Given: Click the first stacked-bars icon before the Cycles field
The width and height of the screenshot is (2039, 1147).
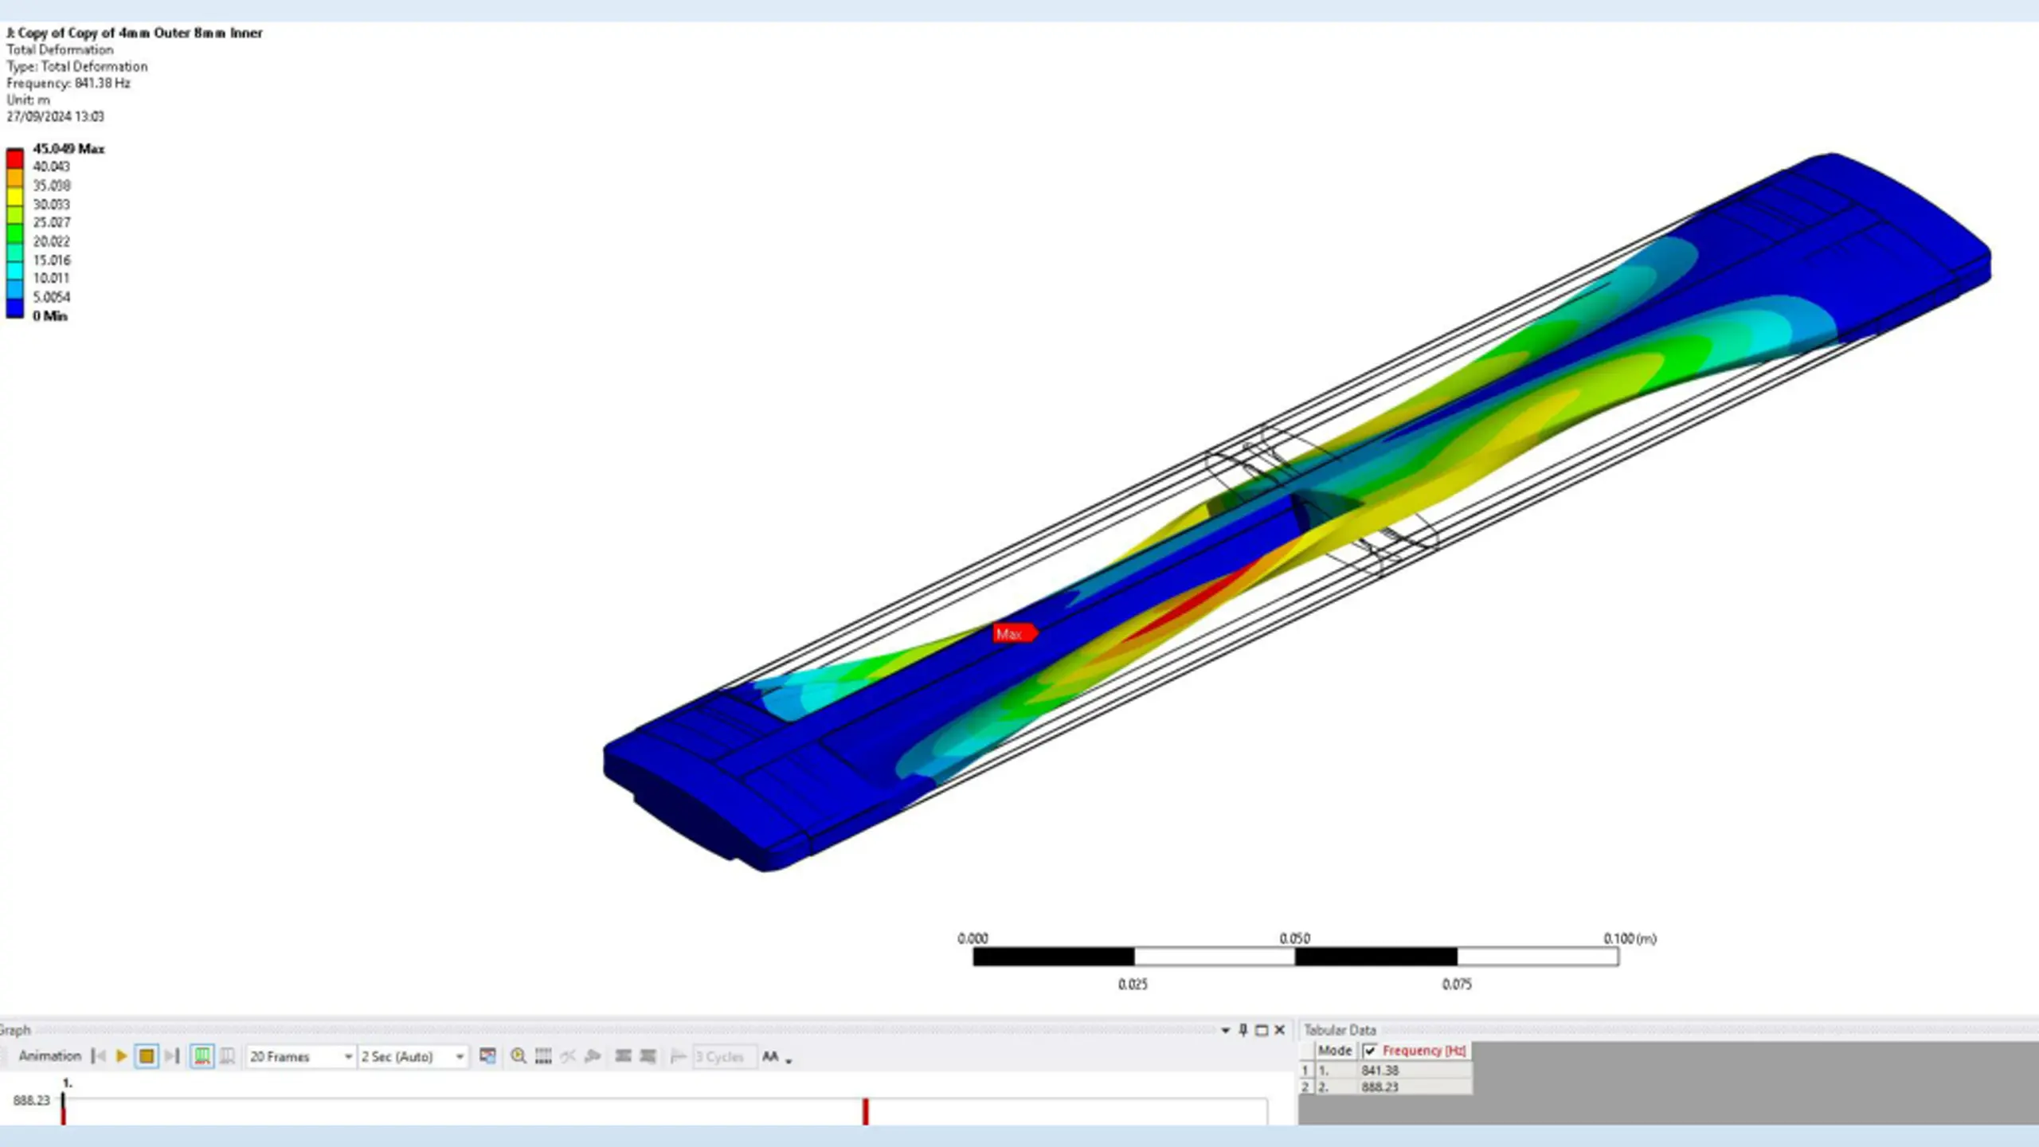Looking at the screenshot, I should [x=623, y=1056].
